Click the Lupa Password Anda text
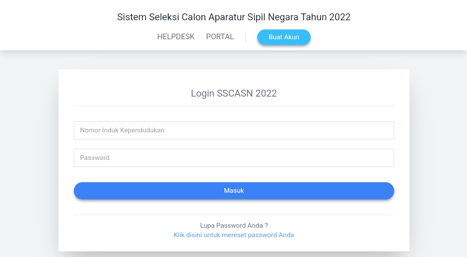This screenshot has height=257, width=467. (233, 226)
